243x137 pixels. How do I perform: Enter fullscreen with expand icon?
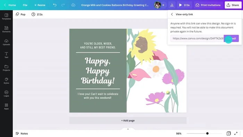coord(236,134)
